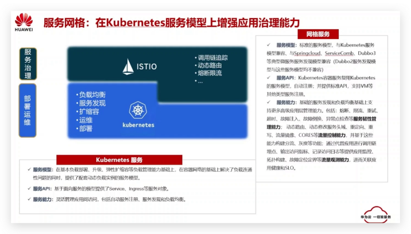This screenshot has height=234, width=411.
Task: Click checkmark beside 服务能力 in 网格服务 panel
Action: pos(268,102)
